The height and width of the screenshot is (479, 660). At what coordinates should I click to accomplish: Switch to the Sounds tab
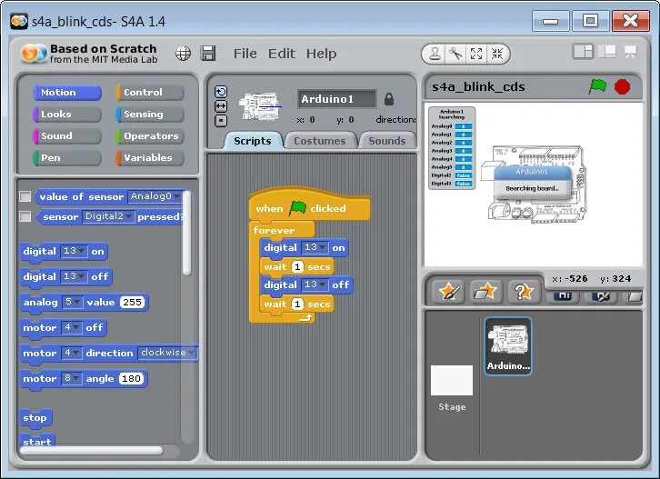tap(387, 141)
